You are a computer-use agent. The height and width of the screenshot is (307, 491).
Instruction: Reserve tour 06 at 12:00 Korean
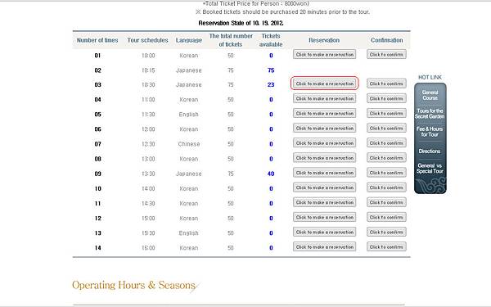click(324, 129)
